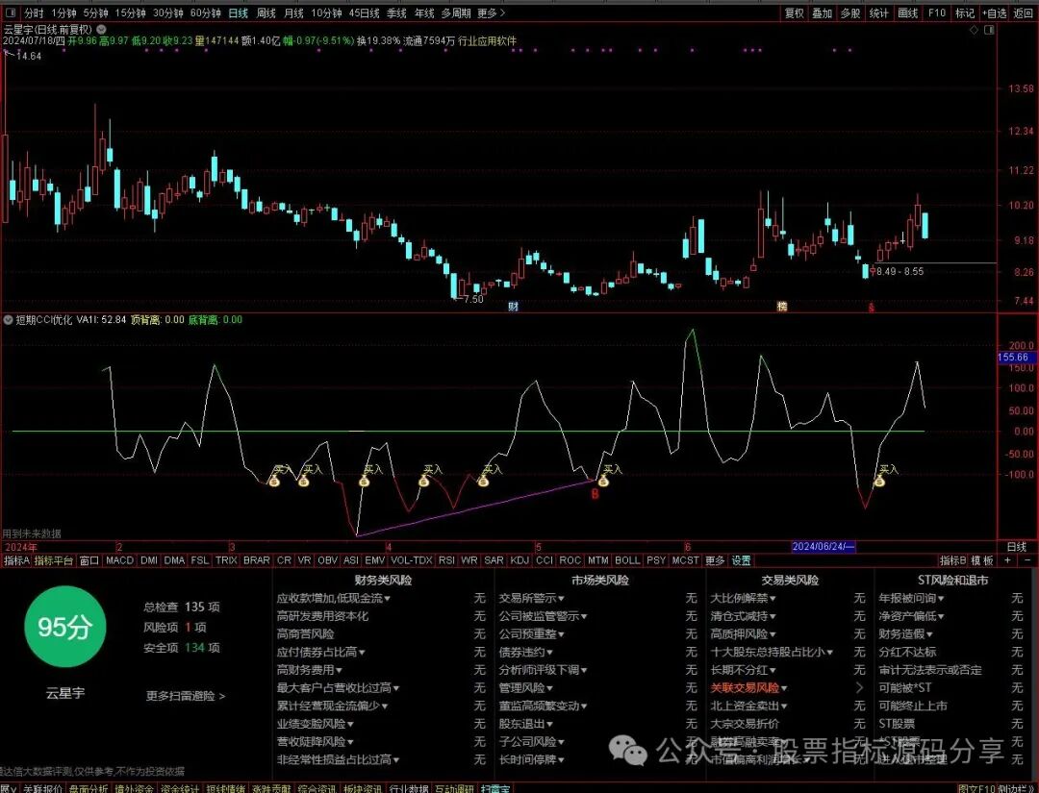Screen dimensions: 1039x793
Task: Click +自选 to add to watchlist
Action: pyautogui.click(x=994, y=13)
